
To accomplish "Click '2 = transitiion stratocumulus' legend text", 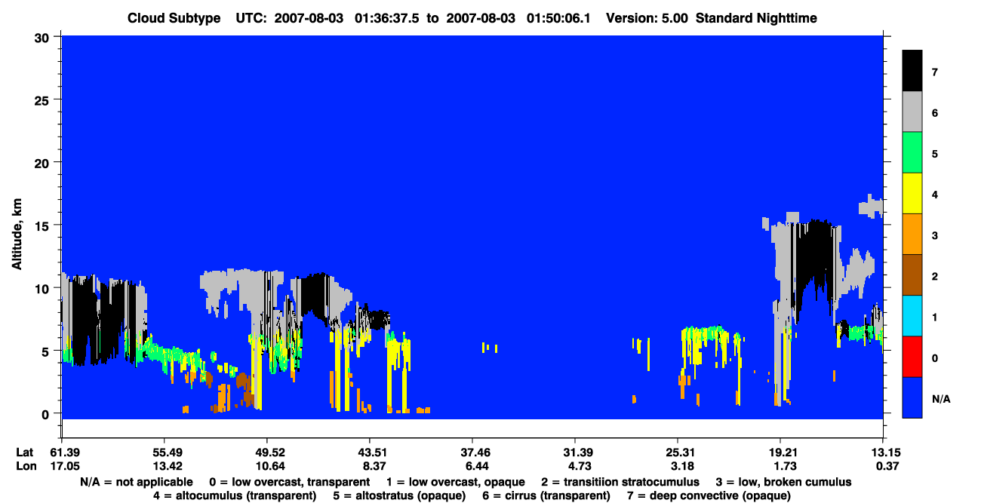I will pyautogui.click(x=620, y=482).
